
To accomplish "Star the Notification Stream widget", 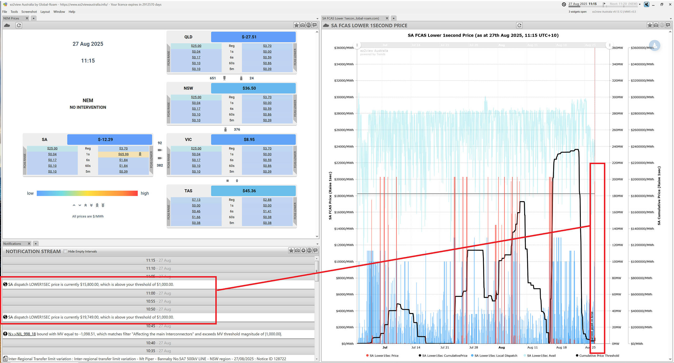I will click(291, 250).
